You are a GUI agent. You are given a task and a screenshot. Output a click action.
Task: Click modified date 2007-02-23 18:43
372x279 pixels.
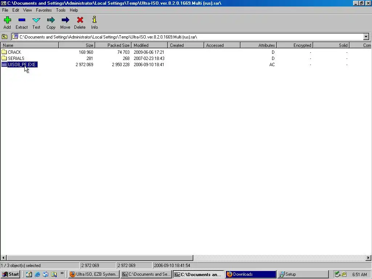point(149,58)
